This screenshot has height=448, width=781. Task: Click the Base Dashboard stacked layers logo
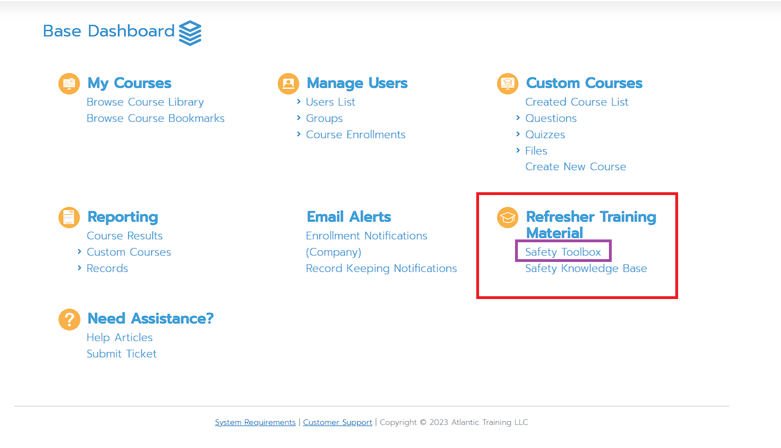[x=190, y=33]
